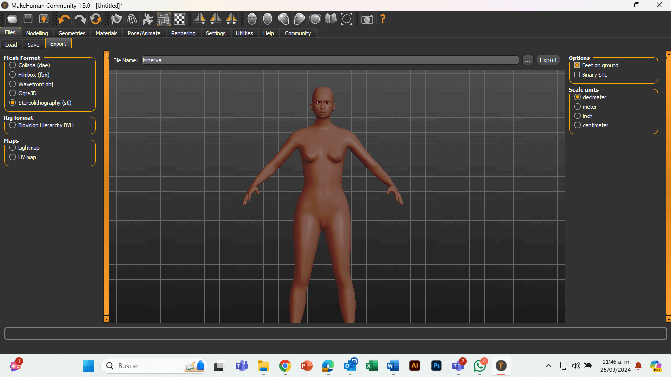Viewport: 671px width, 377px height.
Task: Switch to bottom view feet icon
Action: [x=331, y=19]
